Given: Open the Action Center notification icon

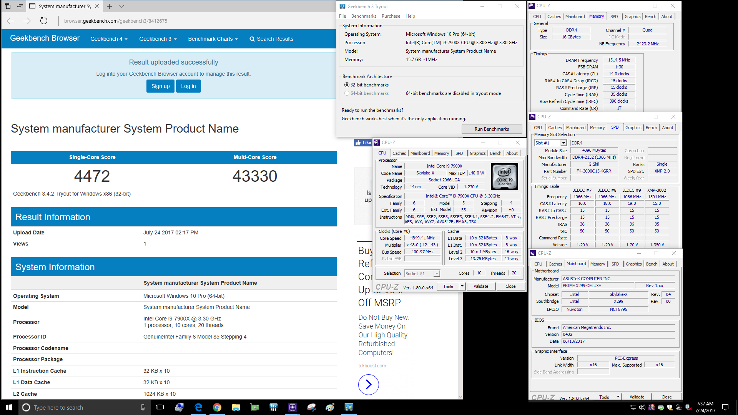Looking at the screenshot, I should [x=725, y=407].
